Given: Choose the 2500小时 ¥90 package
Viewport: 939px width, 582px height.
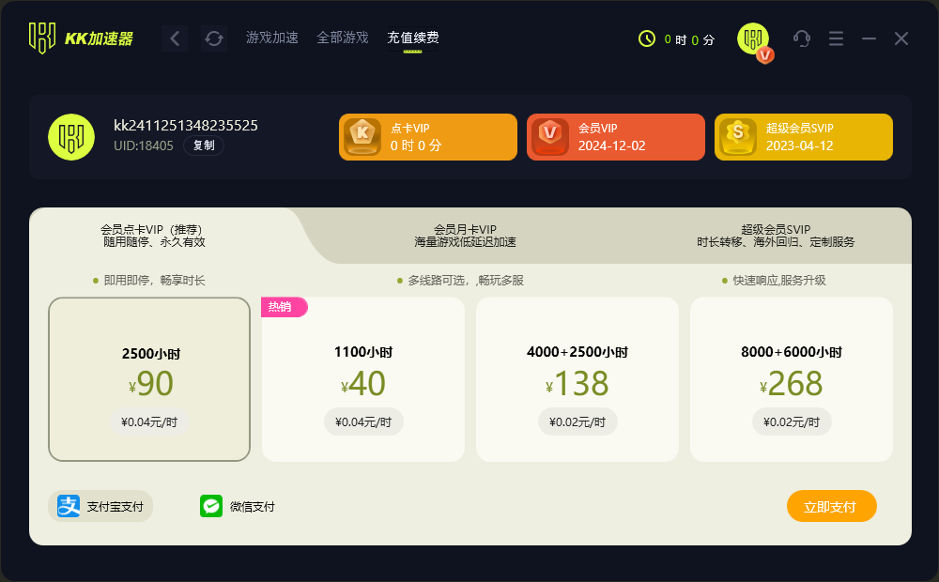Looking at the screenshot, I should [149, 379].
